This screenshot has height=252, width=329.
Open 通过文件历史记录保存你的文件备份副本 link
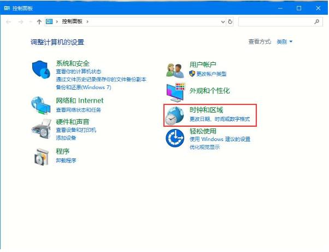[x=101, y=79]
